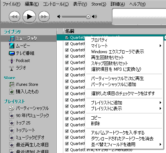Image resolution: width=166 pixels, height=153 pixels.
Task: Select アルバムアートワークを入手する
Action: point(124,133)
